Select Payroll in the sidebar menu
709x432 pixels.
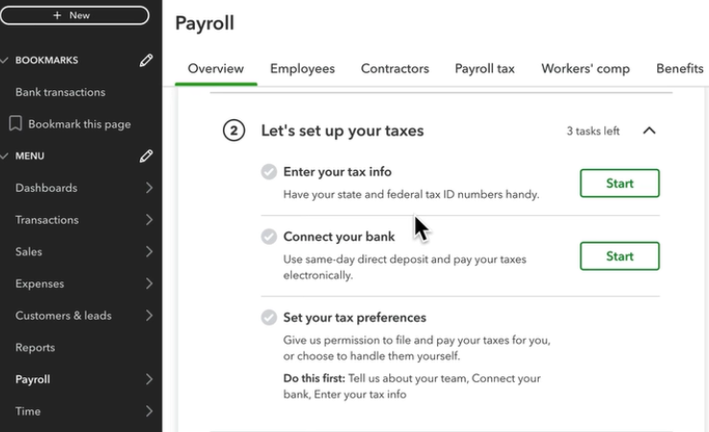click(33, 379)
